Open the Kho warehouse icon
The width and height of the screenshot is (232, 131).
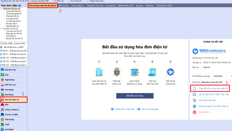[x=2, y=104]
